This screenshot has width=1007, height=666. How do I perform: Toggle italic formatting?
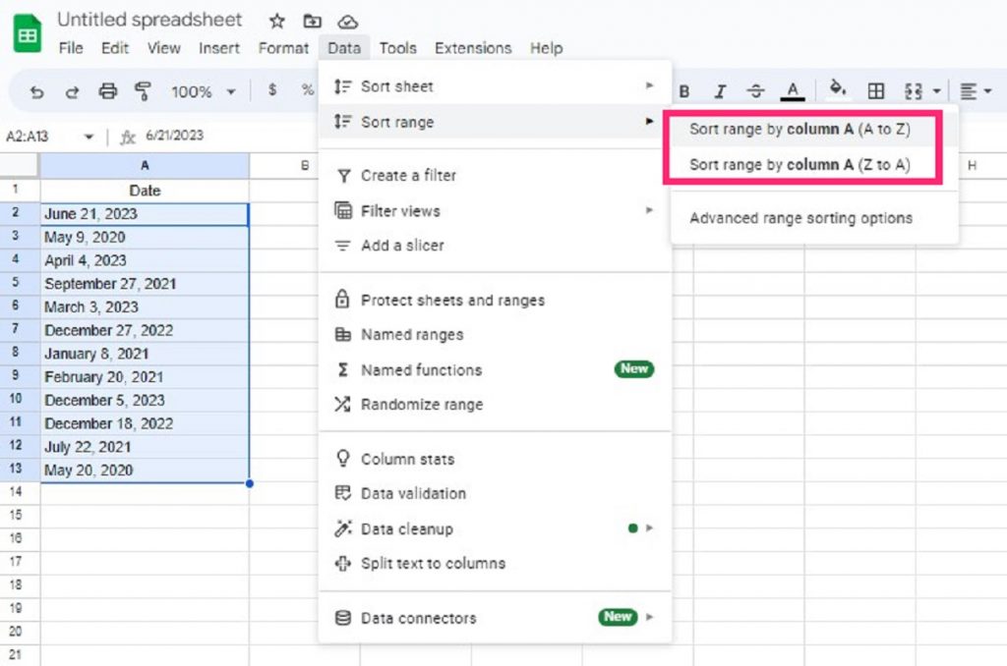click(720, 91)
